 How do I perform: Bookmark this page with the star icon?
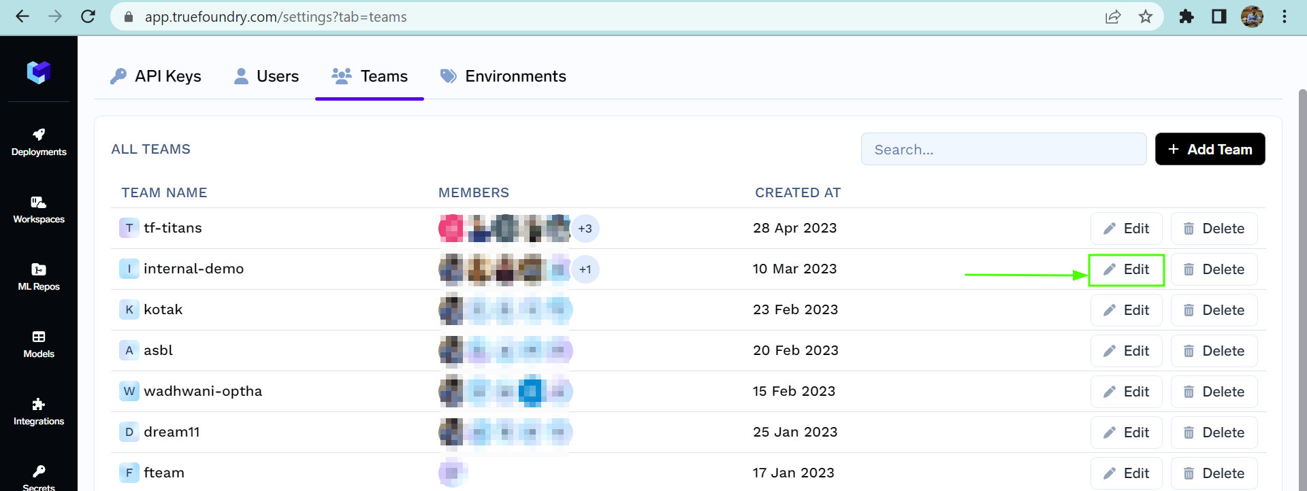coord(1146,16)
